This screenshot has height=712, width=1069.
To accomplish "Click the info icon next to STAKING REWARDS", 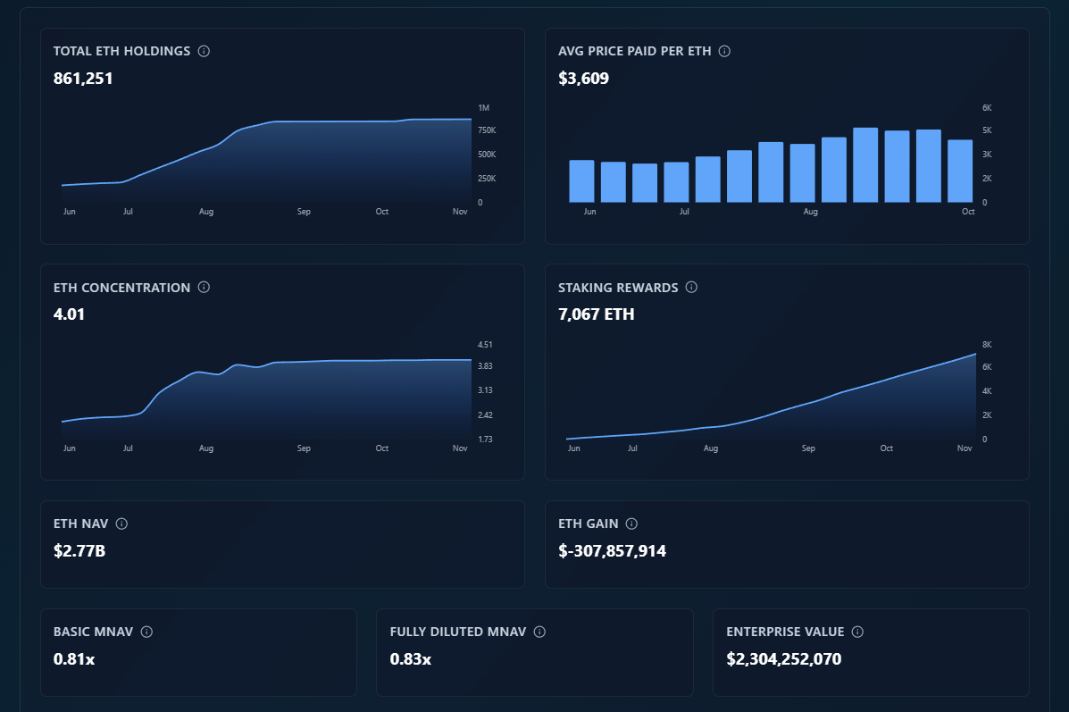I will click(x=690, y=288).
